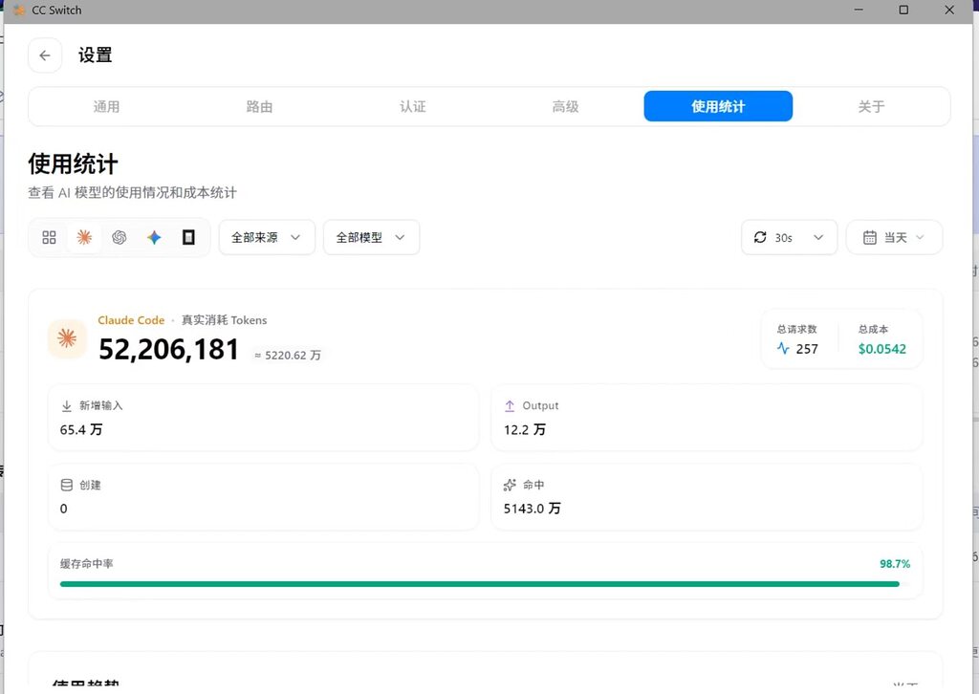Expand the 30s refresh interval dropdown
The height and width of the screenshot is (694, 979).
point(789,237)
